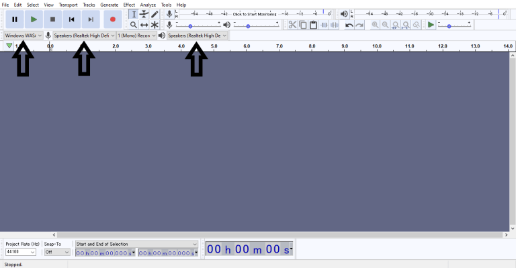516x268 pixels.
Task: Click the playback meter speaker icon
Action: [x=344, y=14]
